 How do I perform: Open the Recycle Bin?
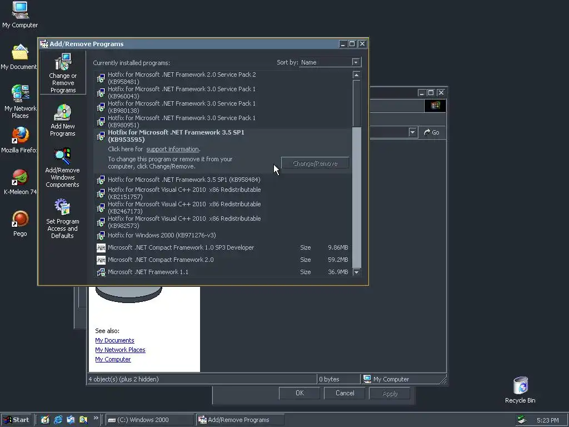pos(520,390)
